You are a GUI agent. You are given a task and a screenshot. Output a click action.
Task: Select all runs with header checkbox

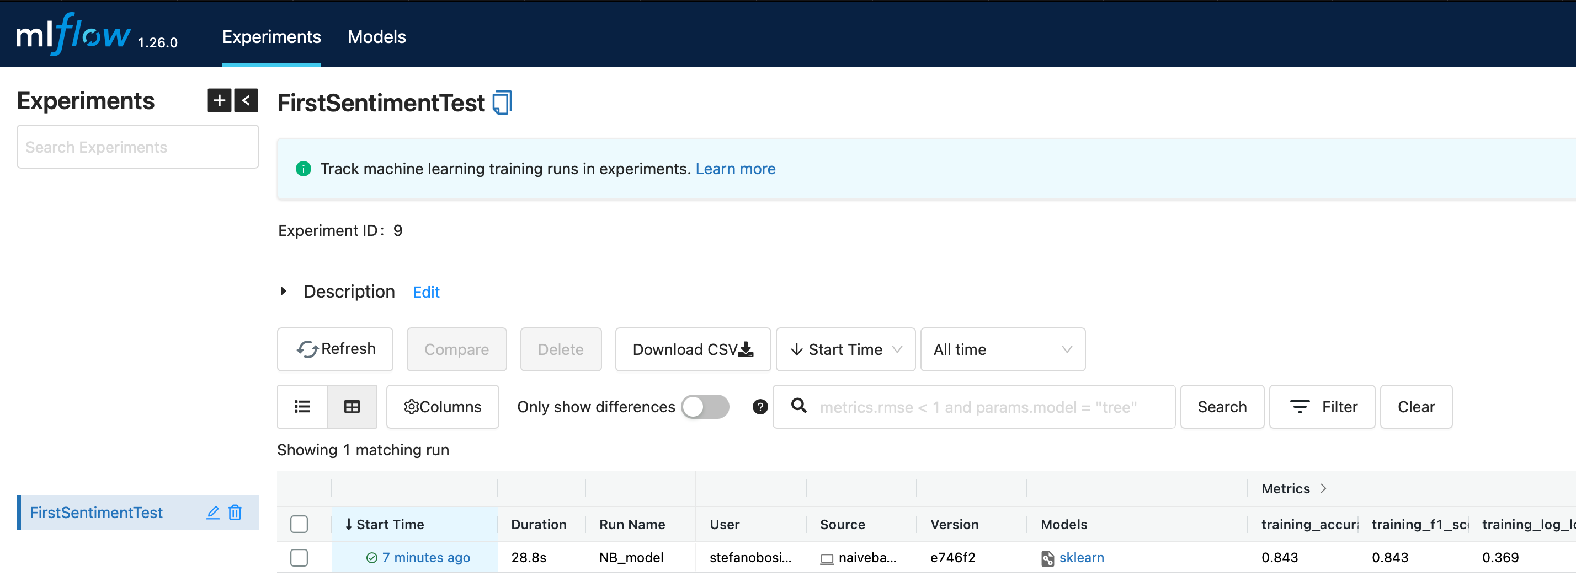[x=299, y=524]
